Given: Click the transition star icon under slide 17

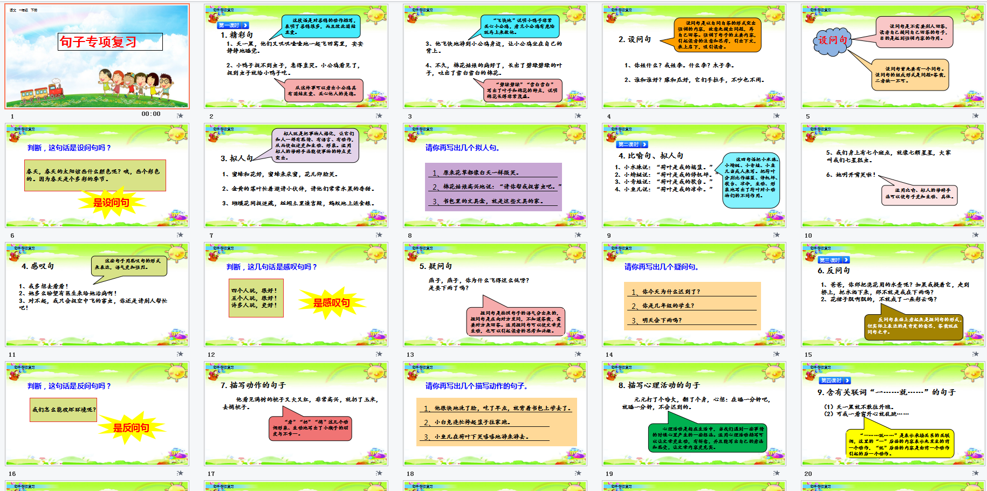Looking at the screenshot, I should [x=379, y=473].
